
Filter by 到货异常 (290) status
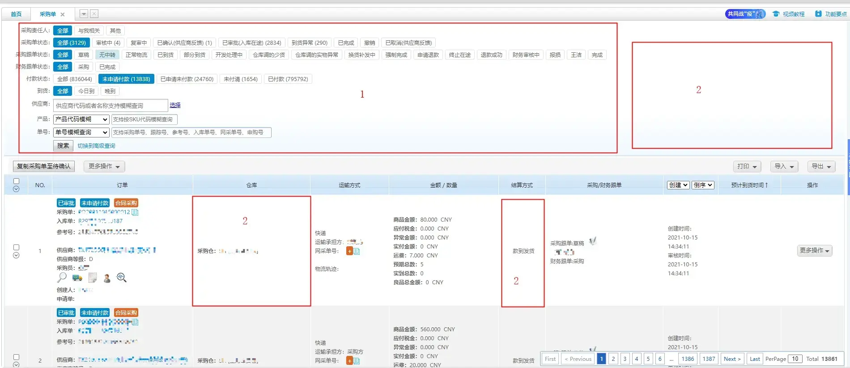coord(310,43)
